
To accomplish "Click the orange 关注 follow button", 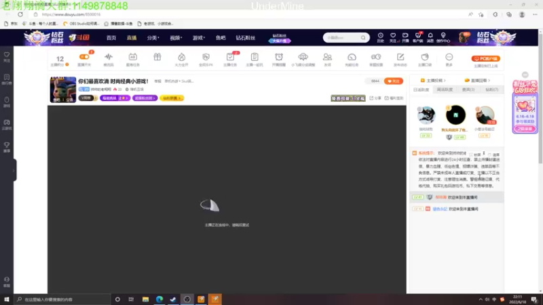I will (x=394, y=81).
